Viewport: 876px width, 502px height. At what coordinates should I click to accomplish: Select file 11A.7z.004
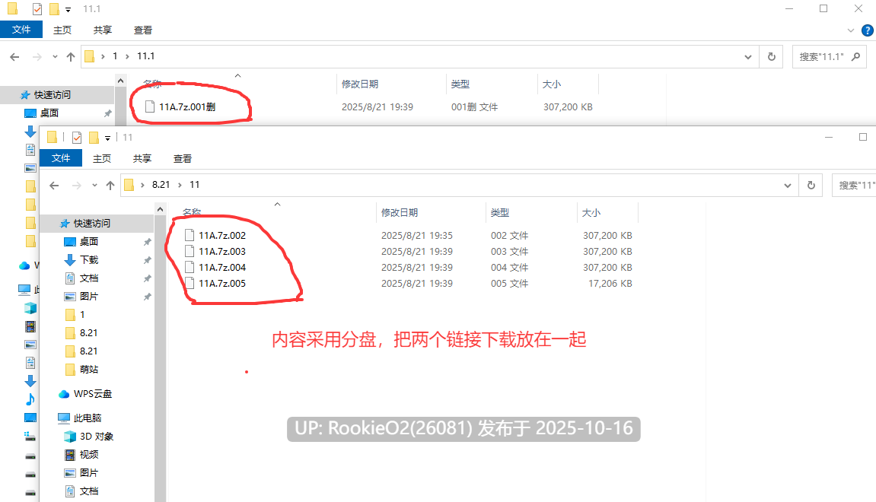point(222,268)
